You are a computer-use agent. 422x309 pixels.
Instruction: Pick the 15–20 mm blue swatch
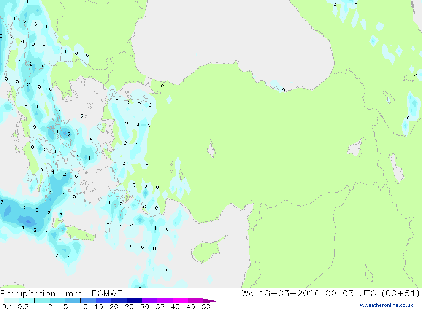tap(104, 301)
